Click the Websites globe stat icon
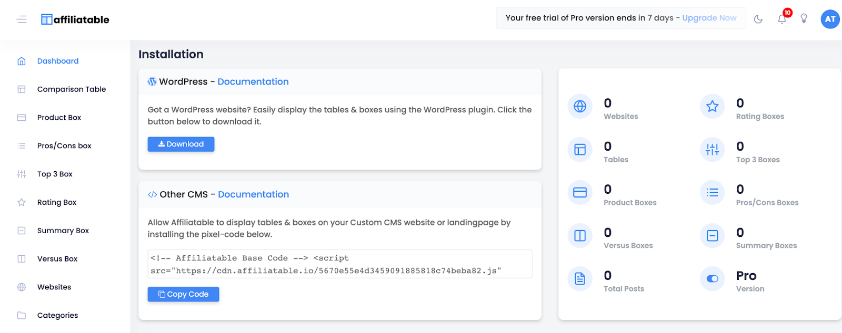Image resolution: width=842 pixels, height=333 pixels. (x=580, y=107)
